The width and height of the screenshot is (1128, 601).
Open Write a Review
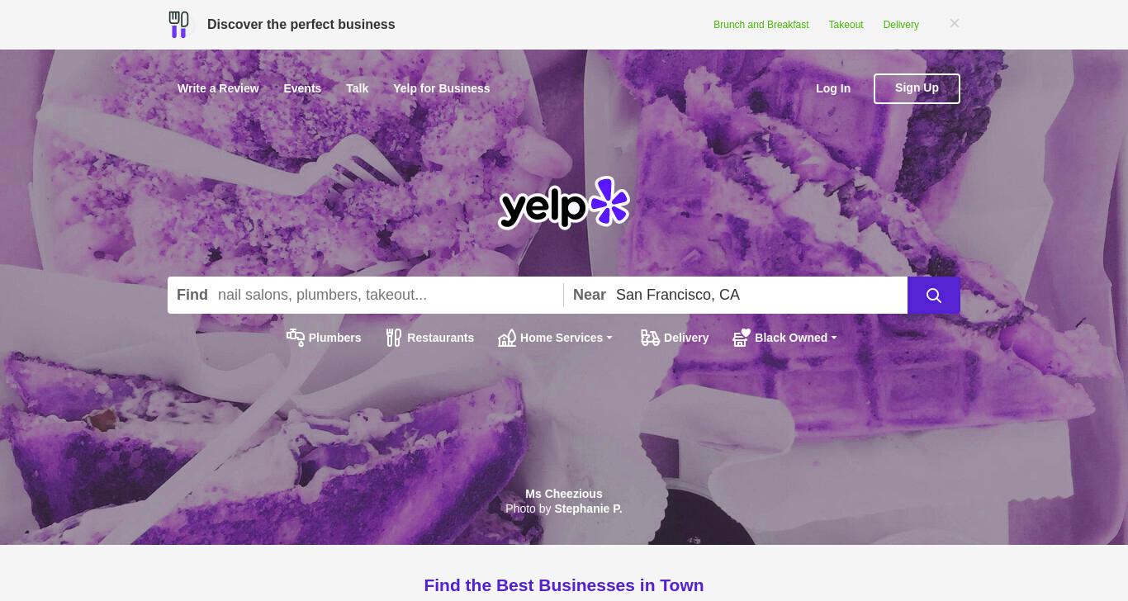coord(218,88)
